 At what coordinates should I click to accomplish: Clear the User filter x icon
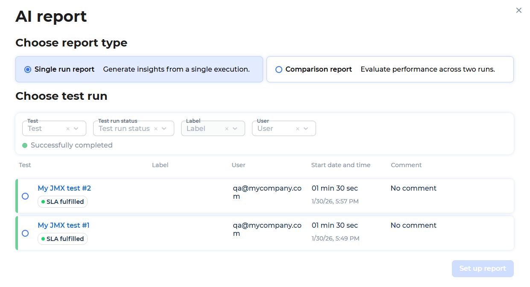(x=298, y=129)
